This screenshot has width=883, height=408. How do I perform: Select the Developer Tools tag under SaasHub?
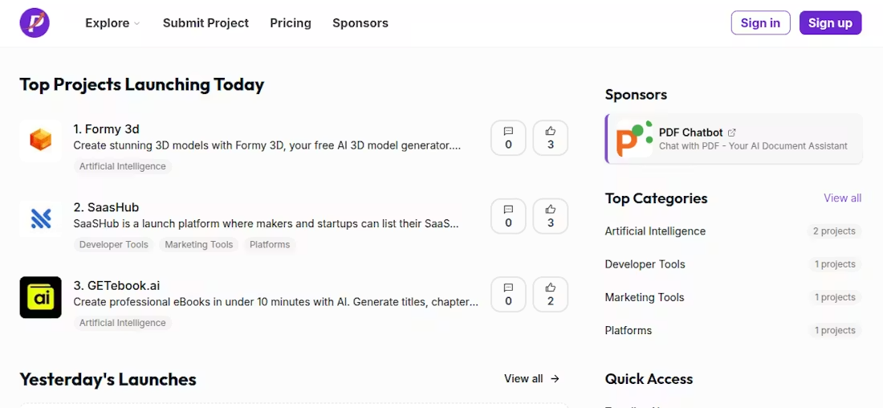114,245
